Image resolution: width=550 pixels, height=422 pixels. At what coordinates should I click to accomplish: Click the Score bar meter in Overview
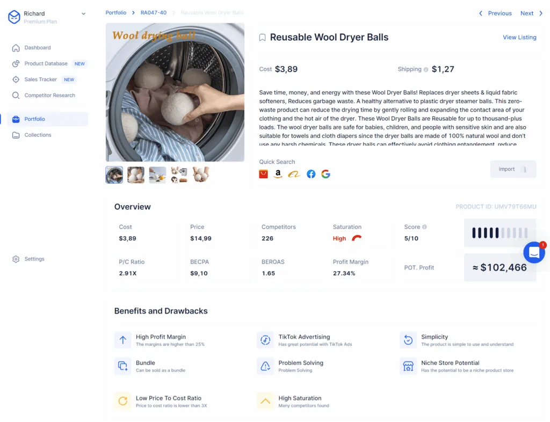point(500,232)
